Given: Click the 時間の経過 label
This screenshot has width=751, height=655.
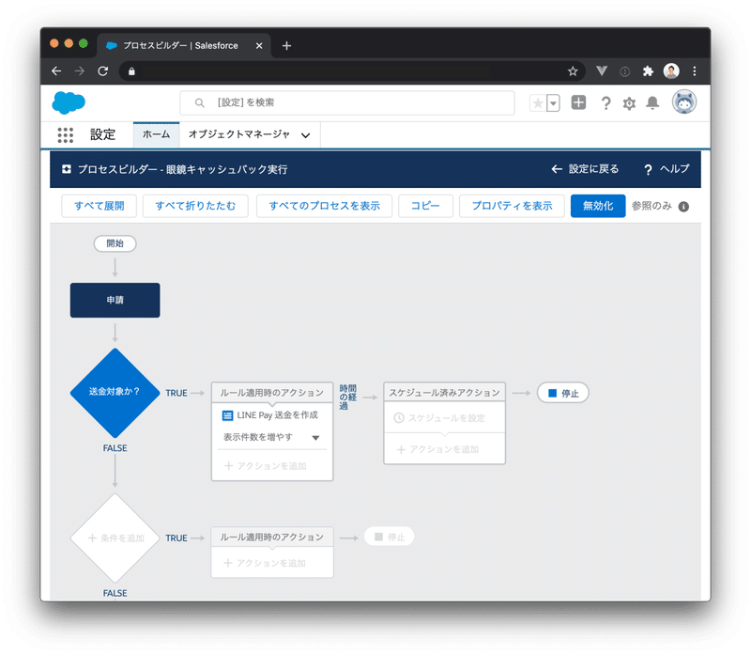Looking at the screenshot, I should 347,397.
